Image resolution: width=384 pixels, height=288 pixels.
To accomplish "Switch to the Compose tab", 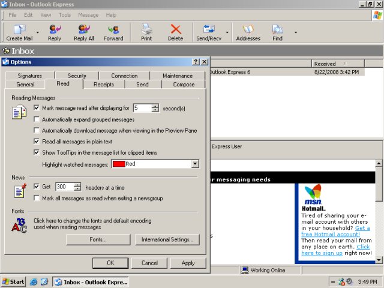I will point(184,84).
